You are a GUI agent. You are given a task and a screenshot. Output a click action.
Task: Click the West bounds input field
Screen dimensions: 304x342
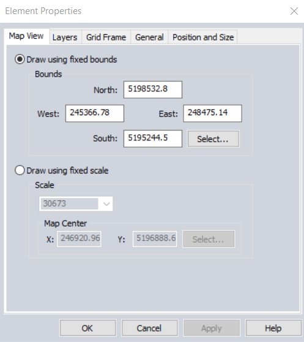click(x=95, y=113)
